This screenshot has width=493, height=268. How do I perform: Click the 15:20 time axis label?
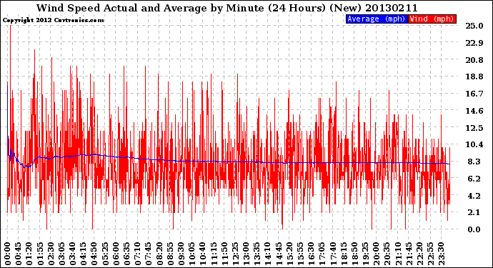click(289, 253)
